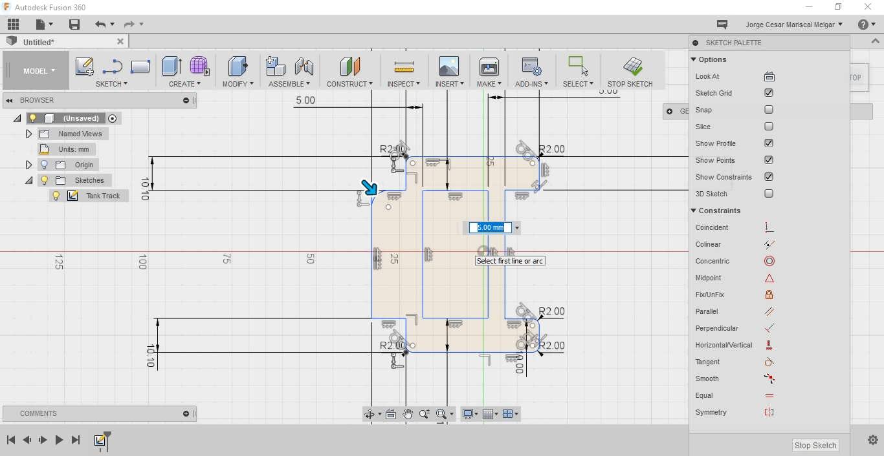
Task: Close the Untitled document tab
Action: click(120, 41)
